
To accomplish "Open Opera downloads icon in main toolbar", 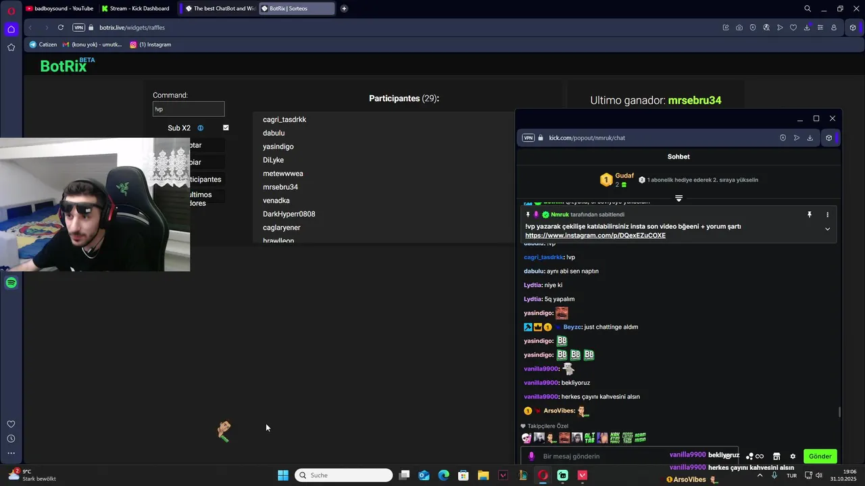I will point(807,28).
